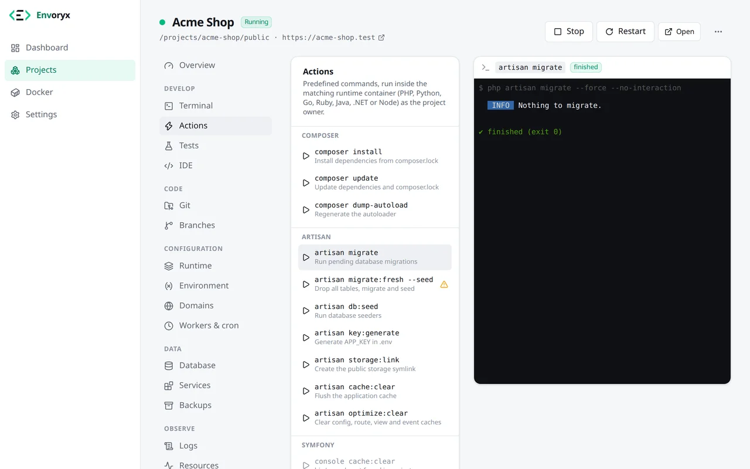Stop the Acme Shop project
This screenshot has width=750, height=469.
(x=568, y=32)
